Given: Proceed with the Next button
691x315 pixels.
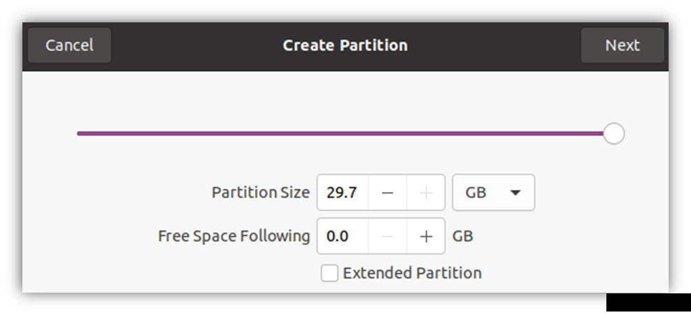Looking at the screenshot, I should coord(622,45).
